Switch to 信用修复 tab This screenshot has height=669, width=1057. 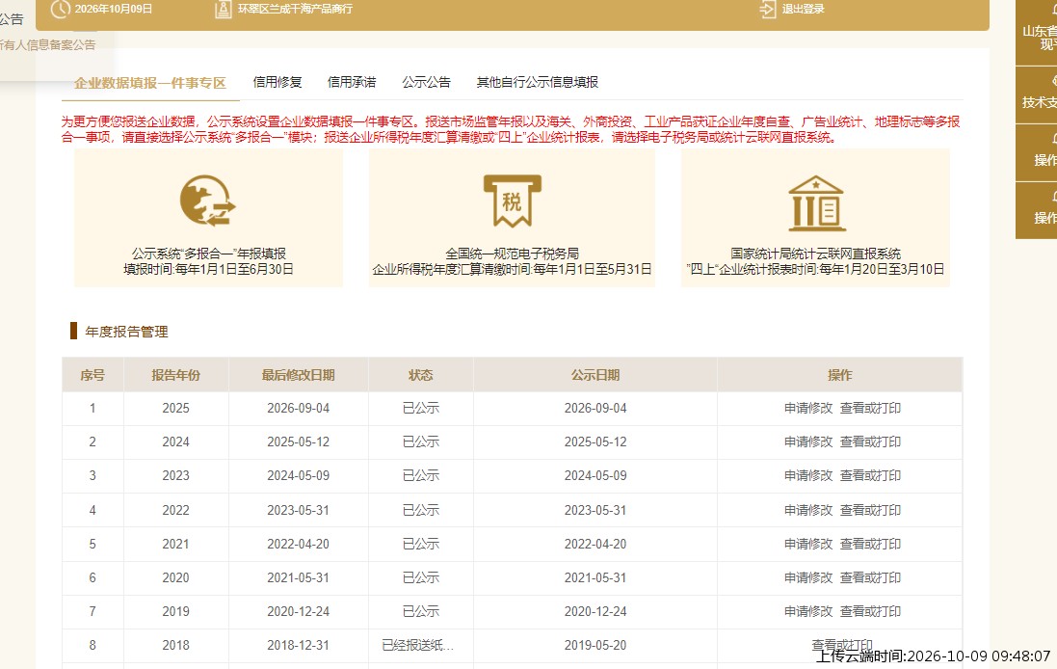point(277,82)
